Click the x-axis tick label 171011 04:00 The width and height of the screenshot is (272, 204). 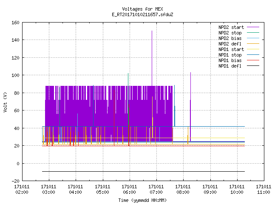click(x=76, y=190)
